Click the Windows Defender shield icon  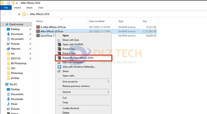point(59,67)
